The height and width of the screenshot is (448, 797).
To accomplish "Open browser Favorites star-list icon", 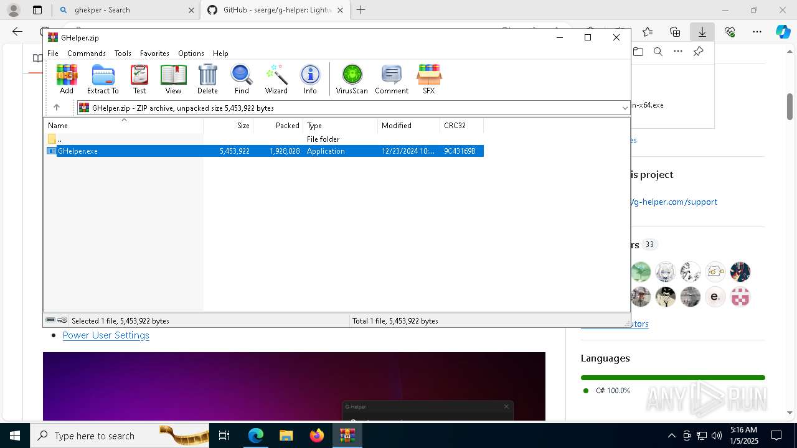I will pos(648,32).
